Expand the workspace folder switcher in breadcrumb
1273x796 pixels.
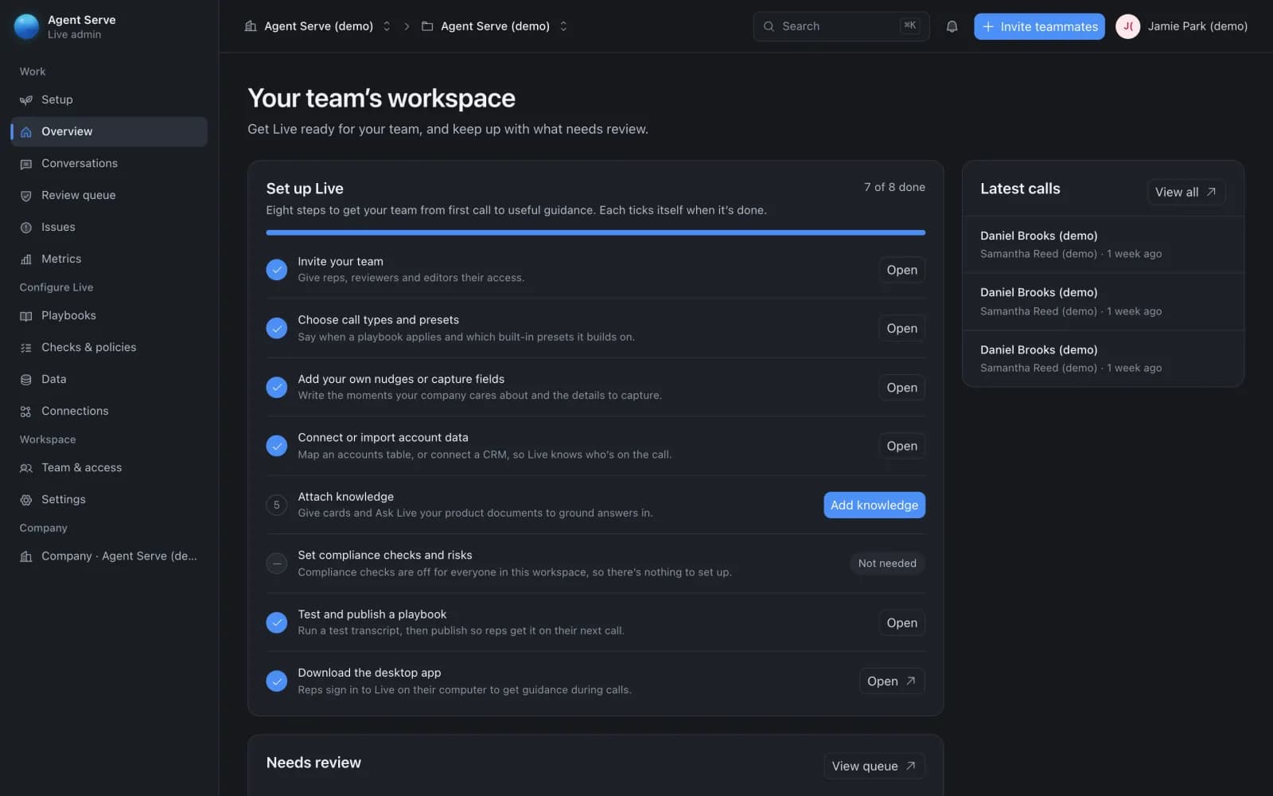(x=563, y=26)
